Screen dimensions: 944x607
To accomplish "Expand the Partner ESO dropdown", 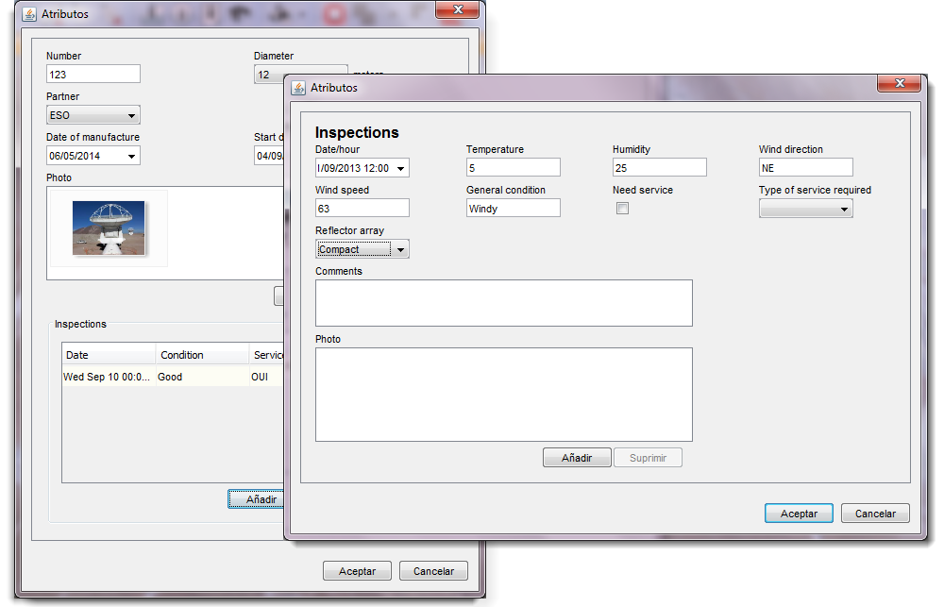I will 131,116.
